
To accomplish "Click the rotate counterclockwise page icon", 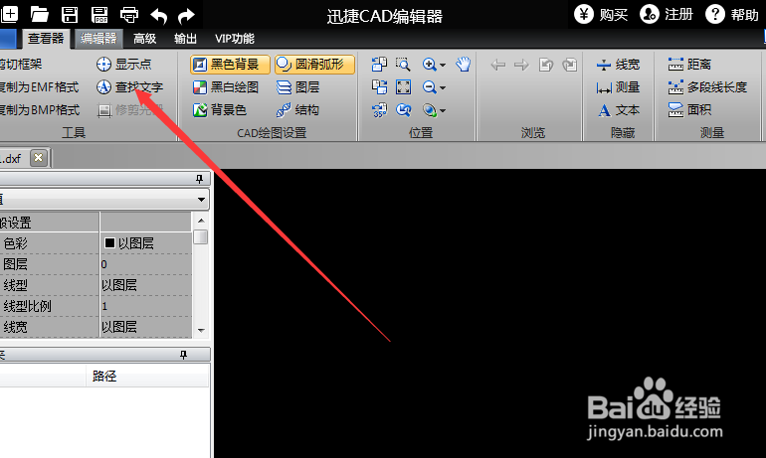I will click(x=379, y=64).
